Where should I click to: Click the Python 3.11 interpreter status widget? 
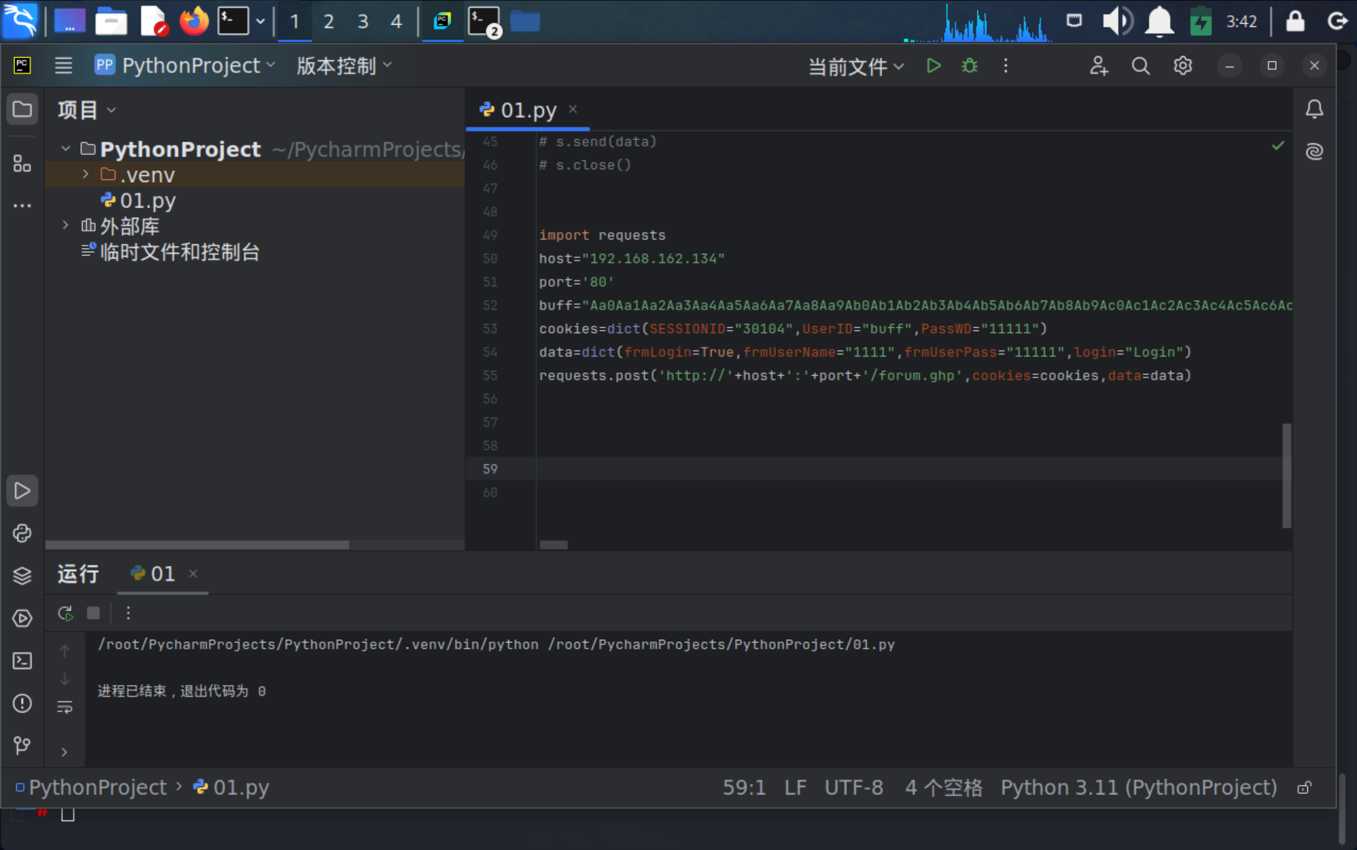[x=1138, y=787]
